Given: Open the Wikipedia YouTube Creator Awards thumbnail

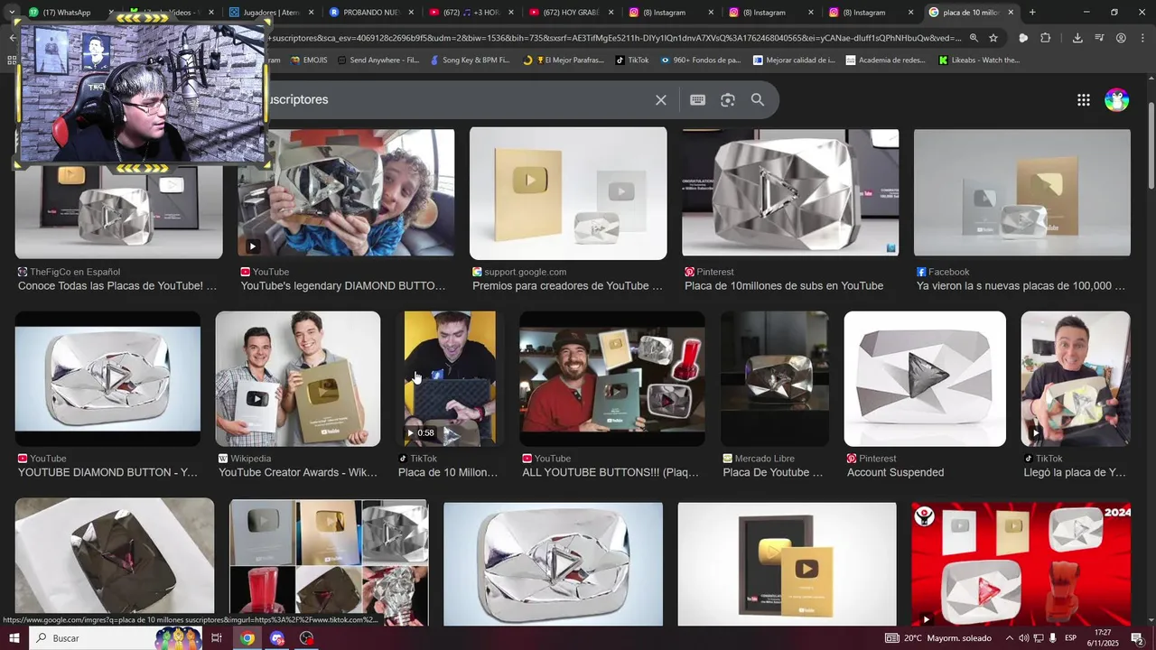Looking at the screenshot, I should [x=298, y=378].
